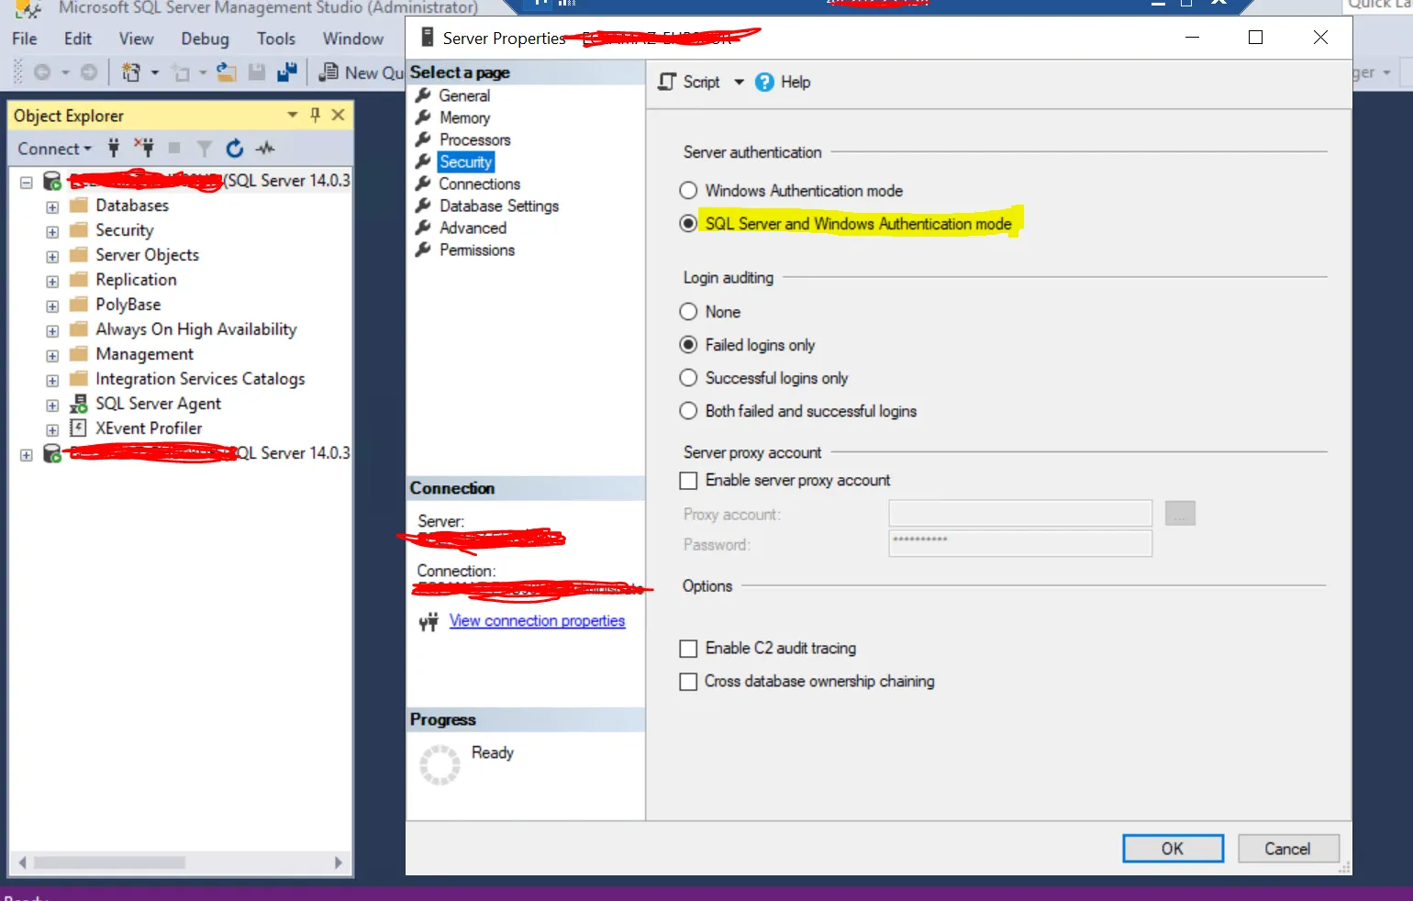The width and height of the screenshot is (1413, 901).
Task: Select the Security page in Server Properties
Action: click(466, 161)
